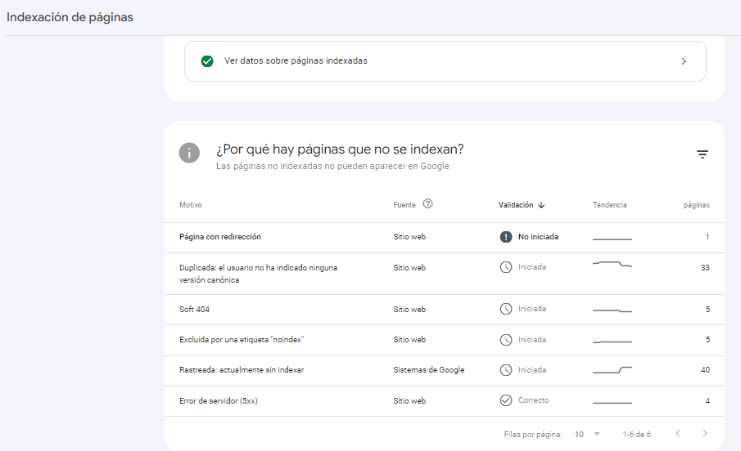
Task: Open the 'Duplicada' canonical reason row
Action: click(445, 274)
